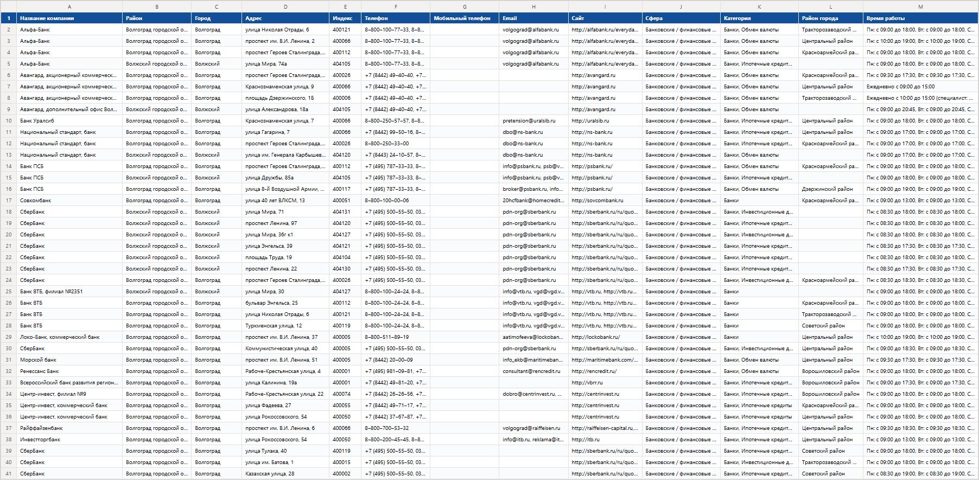Image resolution: width=979 pixels, height=489 pixels.
Task: Select 'Банк ВТБ, филиал №2351' cell
Action: (x=69, y=292)
